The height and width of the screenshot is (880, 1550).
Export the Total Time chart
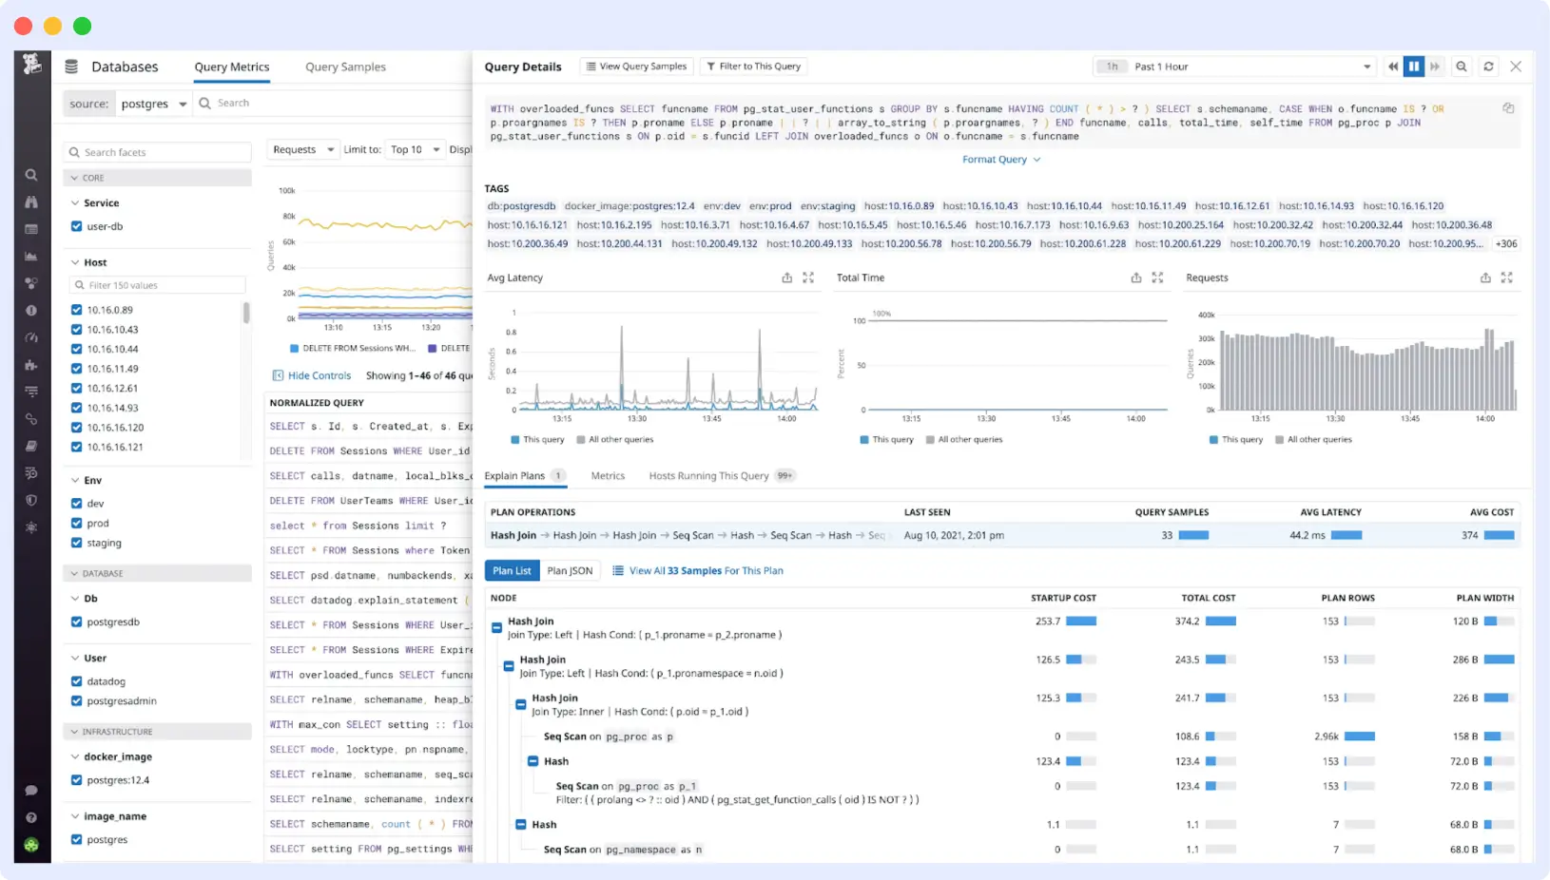pyautogui.click(x=1135, y=277)
